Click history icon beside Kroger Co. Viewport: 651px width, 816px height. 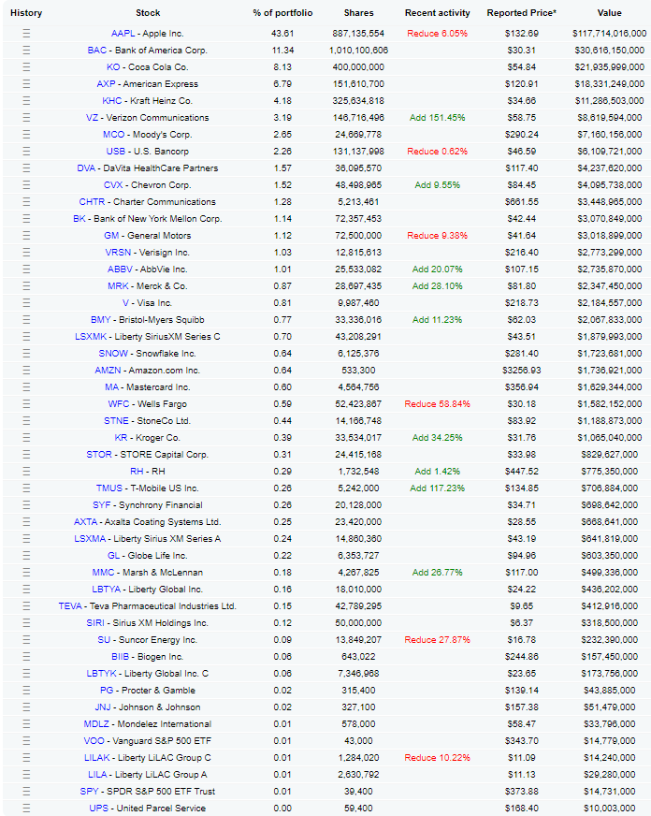26,438
